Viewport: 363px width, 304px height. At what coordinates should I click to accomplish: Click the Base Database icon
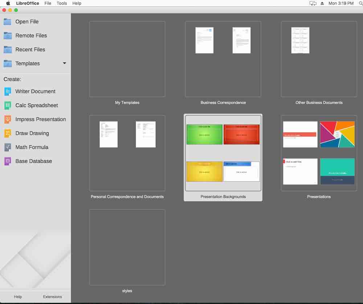point(7,161)
